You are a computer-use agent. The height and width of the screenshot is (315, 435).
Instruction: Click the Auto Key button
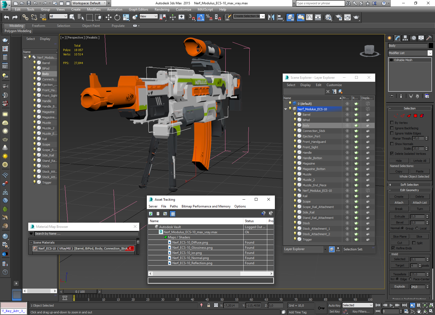coord(334,305)
